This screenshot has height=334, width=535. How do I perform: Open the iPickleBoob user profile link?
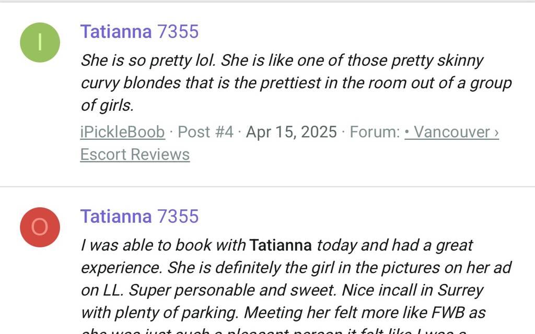coord(122,132)
